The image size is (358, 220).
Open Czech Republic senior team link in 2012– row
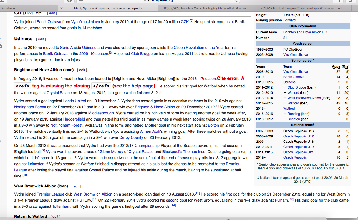coord(295,157)
